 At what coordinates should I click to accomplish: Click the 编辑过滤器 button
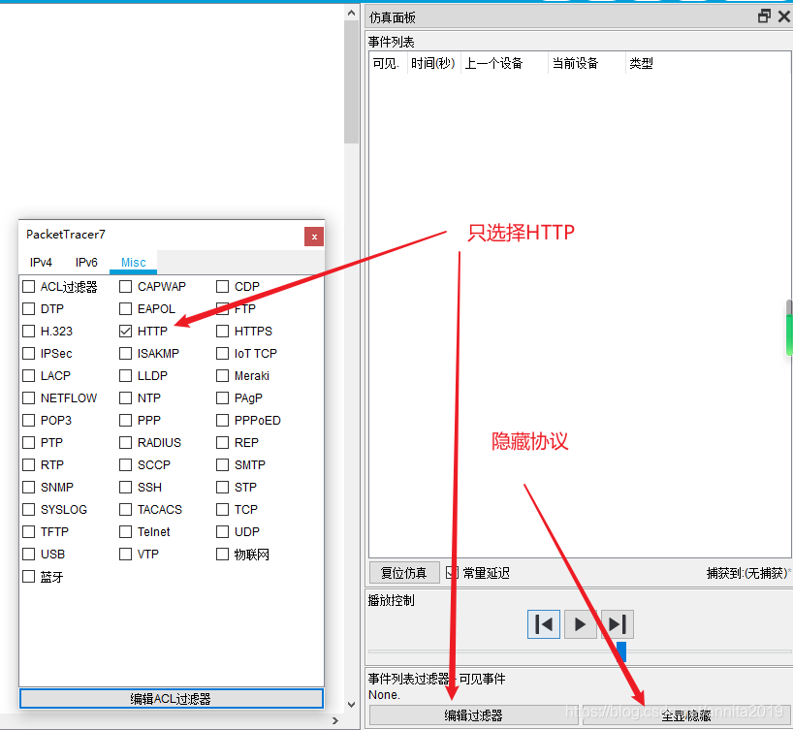473,715
